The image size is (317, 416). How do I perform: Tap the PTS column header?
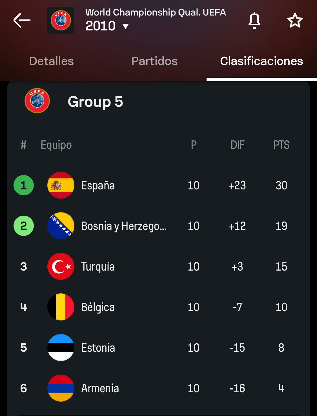coord(281,145)
